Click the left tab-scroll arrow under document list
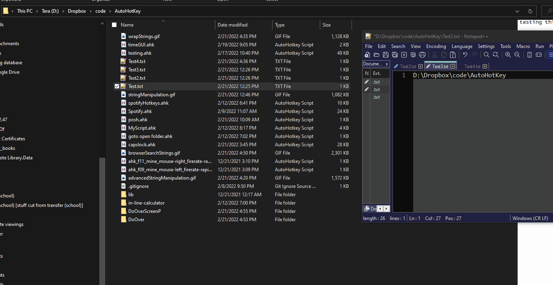The width and height of the screenshot is (553, 285). click(380, 208)
